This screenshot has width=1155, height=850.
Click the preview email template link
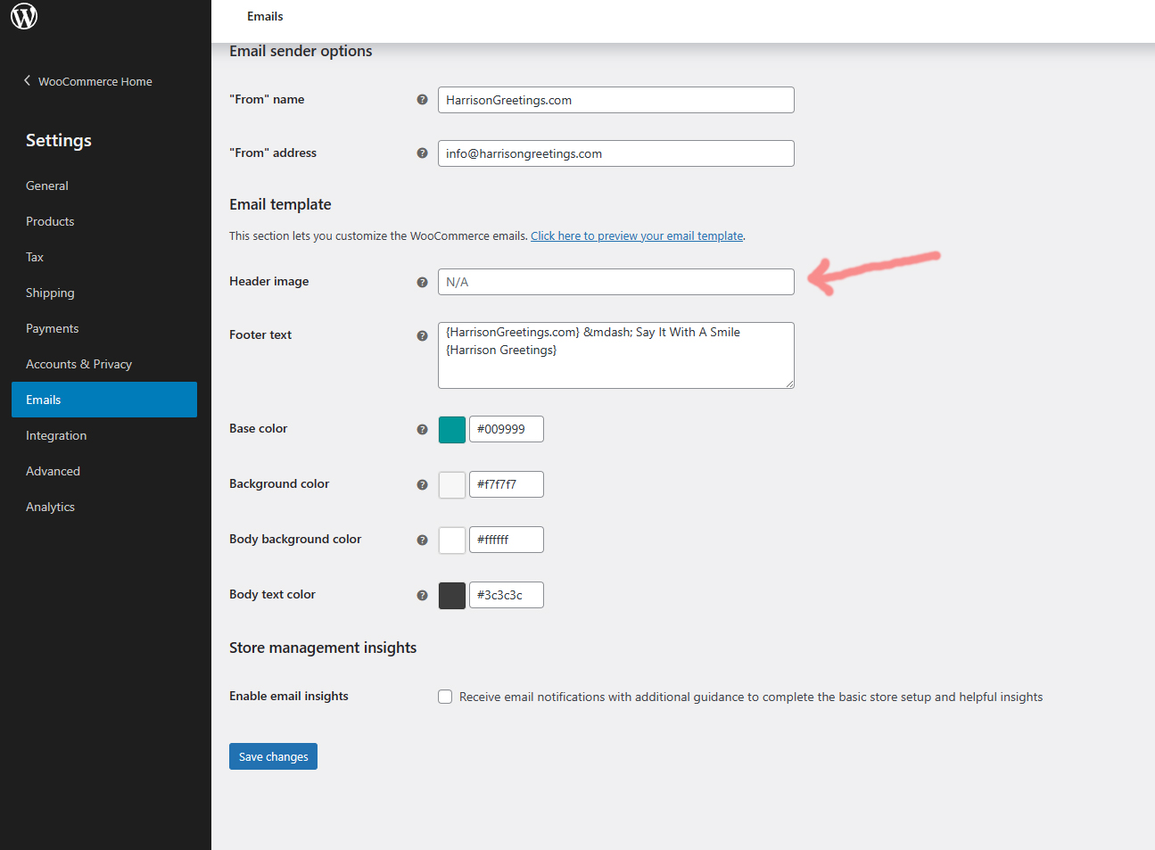pyautogui.click(x=637, y=235)
